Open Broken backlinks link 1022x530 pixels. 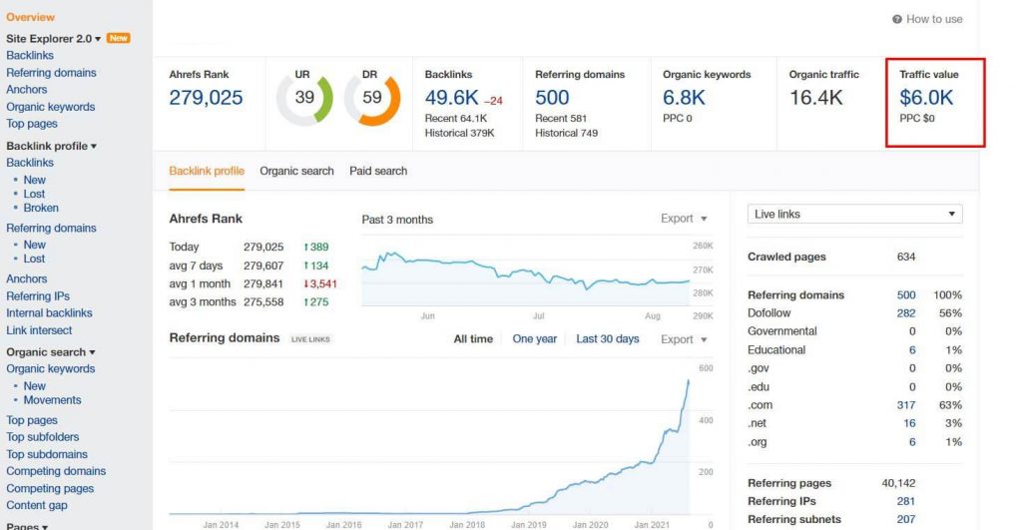pyautogui.click(x=41, y=208)
